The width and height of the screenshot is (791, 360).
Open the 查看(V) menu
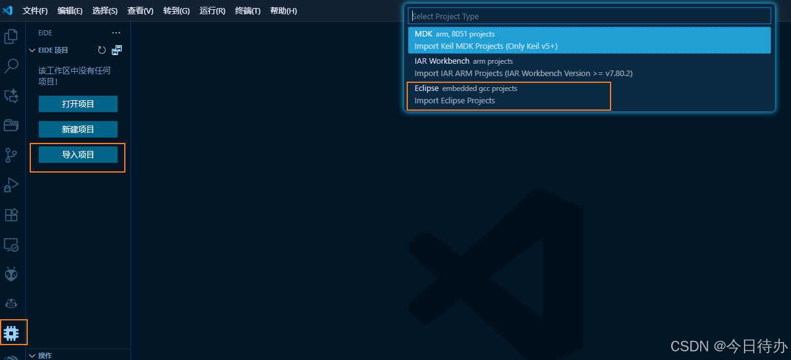click(x=140, y=11)
